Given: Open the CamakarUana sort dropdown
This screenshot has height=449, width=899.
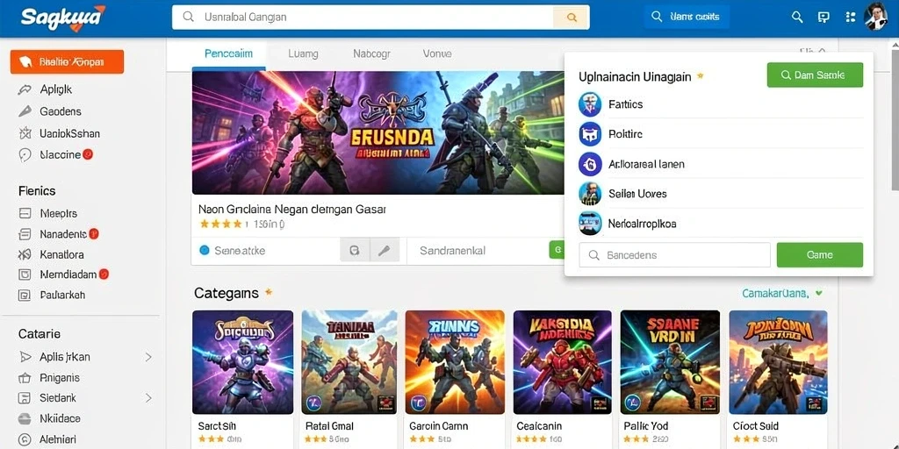Looking at the screenshot, I should (x=782, y=293).
